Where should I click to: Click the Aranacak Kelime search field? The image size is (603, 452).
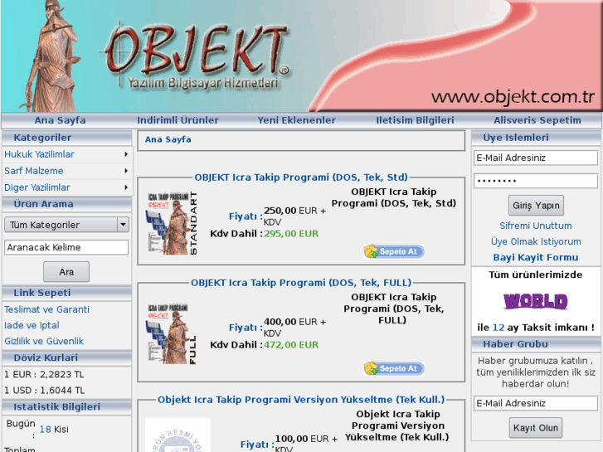coord(66,247)
